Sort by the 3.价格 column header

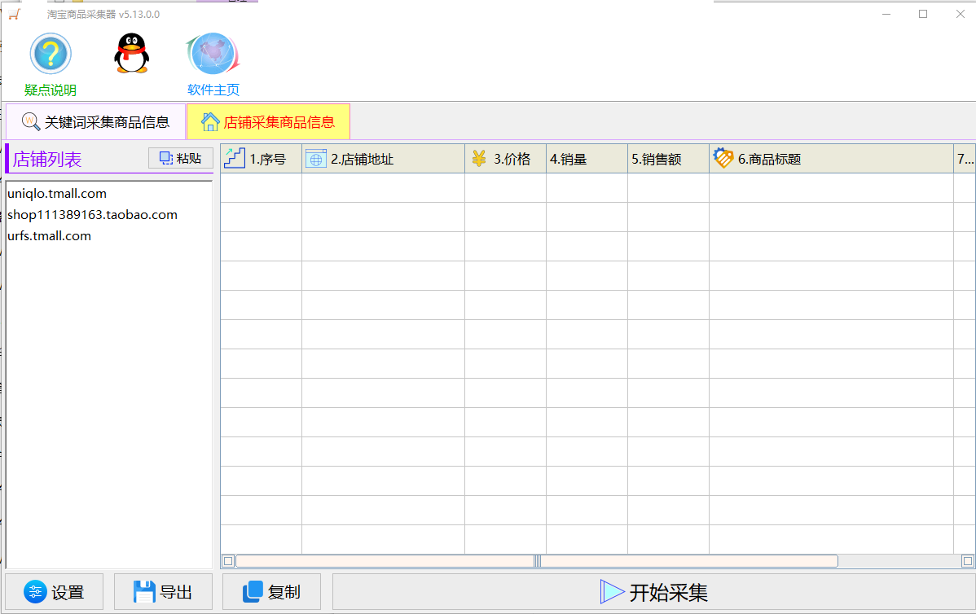(x=505, y=159)
